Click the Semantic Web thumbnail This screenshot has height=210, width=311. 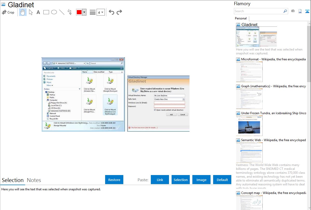point(249,153)
